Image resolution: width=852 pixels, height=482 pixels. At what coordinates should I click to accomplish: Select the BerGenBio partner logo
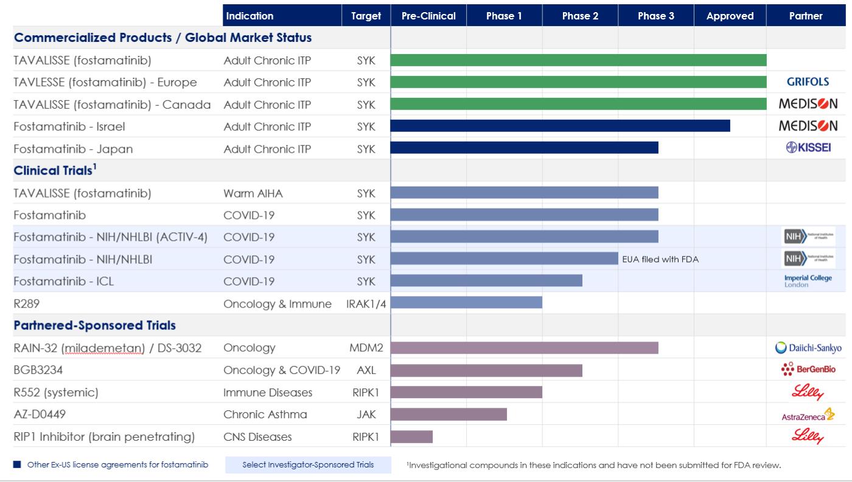point(808,369)
